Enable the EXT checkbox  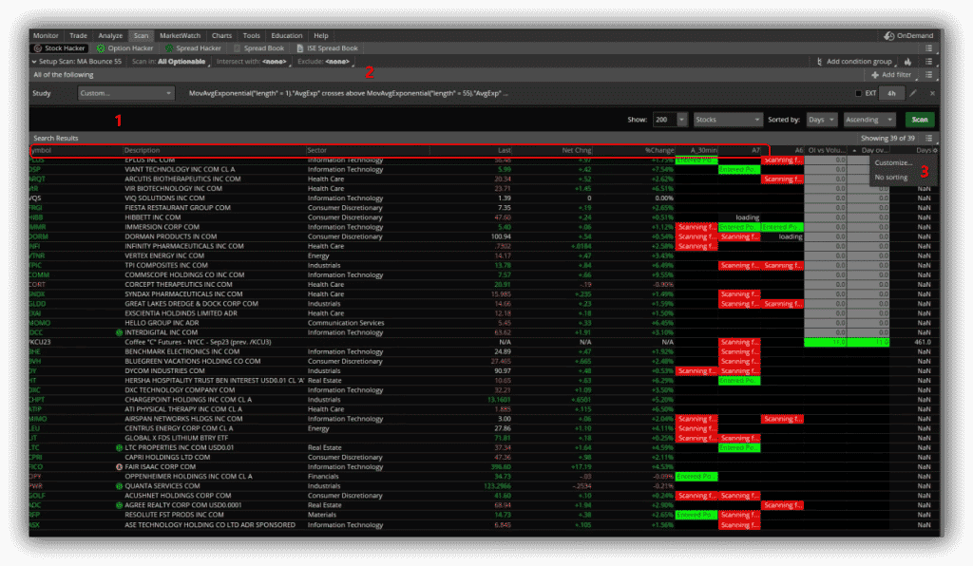tap(859, 93)
